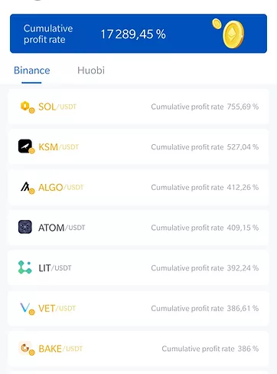Click the LIT coin icon
The image size is (277, 374).
point(25,267)
